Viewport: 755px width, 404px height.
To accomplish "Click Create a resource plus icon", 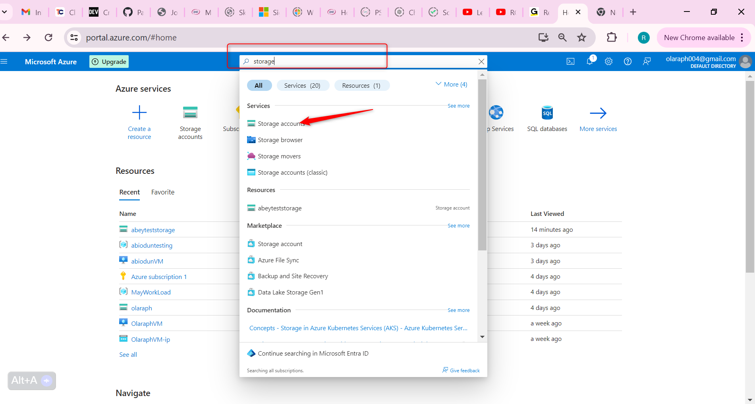I will pyautogui.click(x=139, y=112).
